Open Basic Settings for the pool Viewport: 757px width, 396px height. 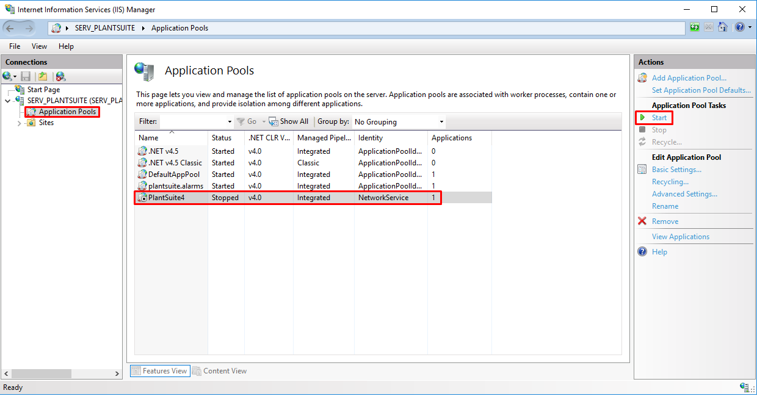click(676, 170)
